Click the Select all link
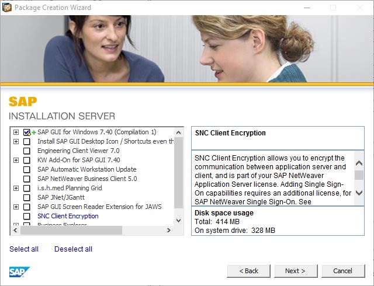This screenshot has height=286, width=374. pos(24,249)
